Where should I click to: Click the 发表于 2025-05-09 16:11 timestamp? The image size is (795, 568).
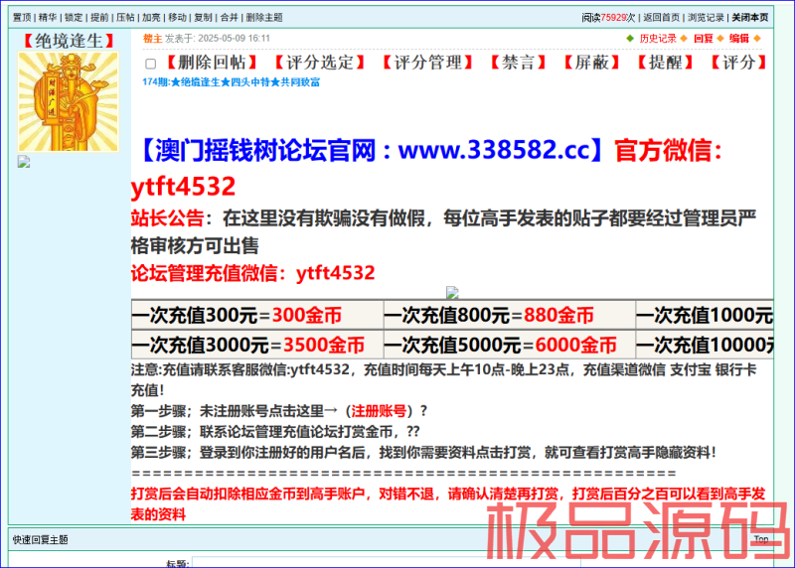pos(218,39)
